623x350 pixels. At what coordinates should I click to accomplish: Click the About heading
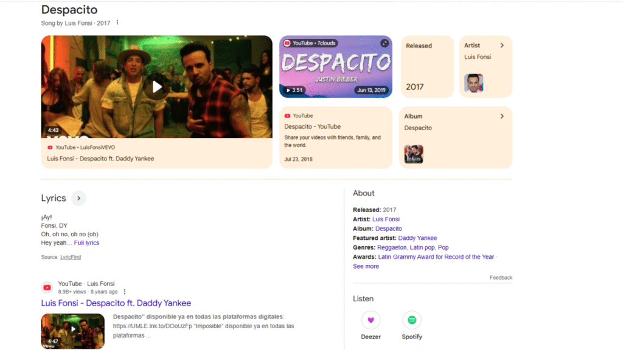point(364,193)
